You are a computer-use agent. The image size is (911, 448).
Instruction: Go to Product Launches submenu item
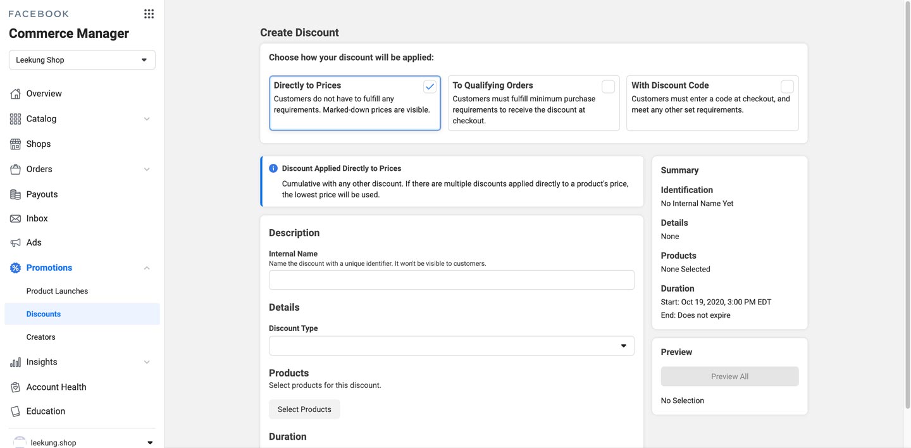57,291
